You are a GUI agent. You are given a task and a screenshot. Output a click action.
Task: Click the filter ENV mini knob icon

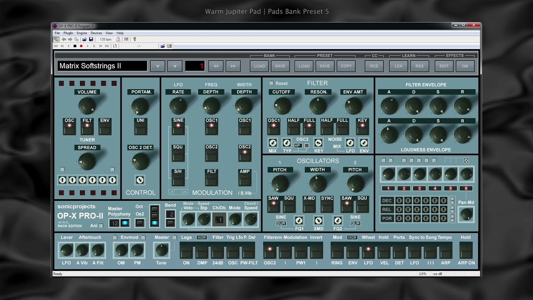click(x=364, y=143)
